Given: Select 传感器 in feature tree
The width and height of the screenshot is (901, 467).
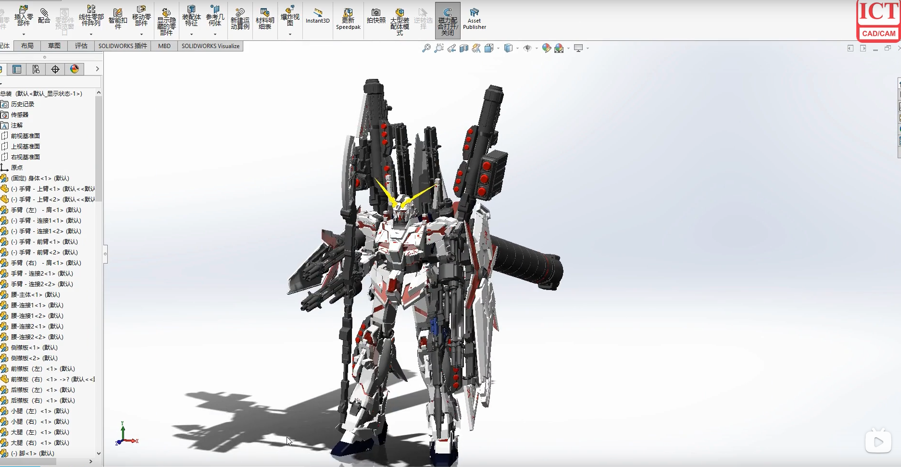Looking at the screenshot, I should [x=20, y=114].
